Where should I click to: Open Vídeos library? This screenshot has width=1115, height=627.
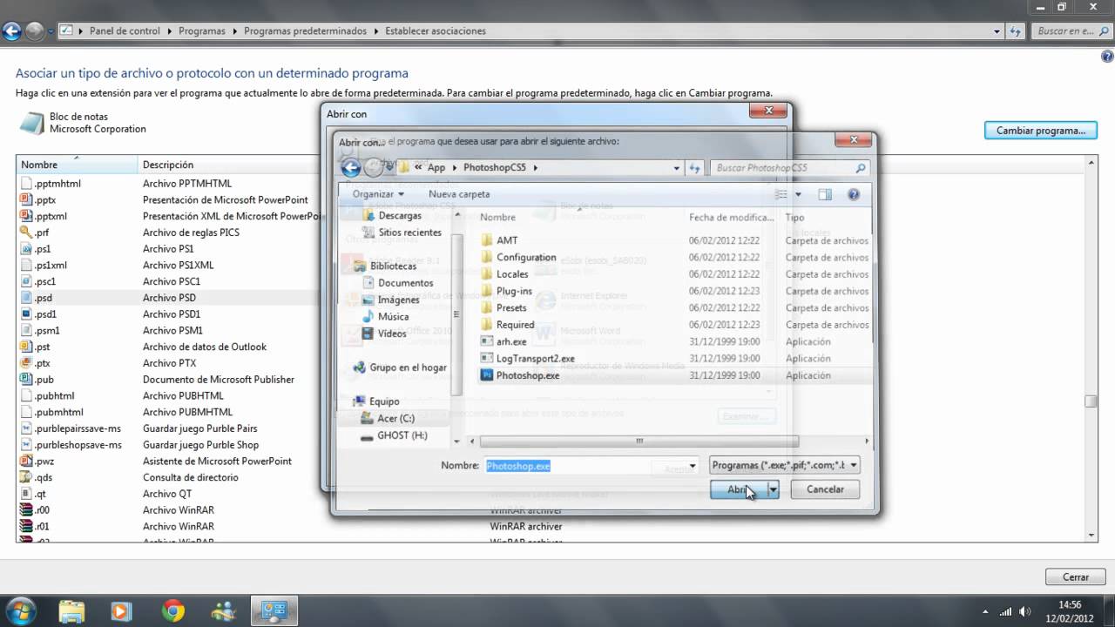click(392, 334)
